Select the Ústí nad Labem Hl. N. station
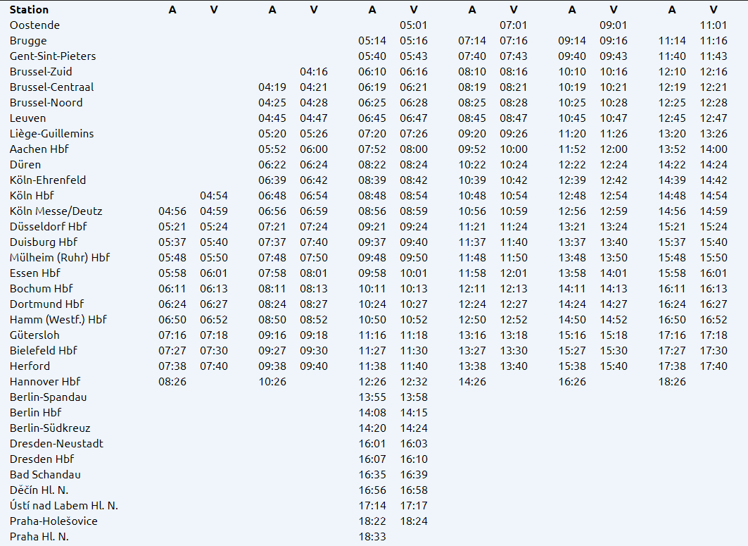Screen dimensions: 748x546 pos(64,506)
